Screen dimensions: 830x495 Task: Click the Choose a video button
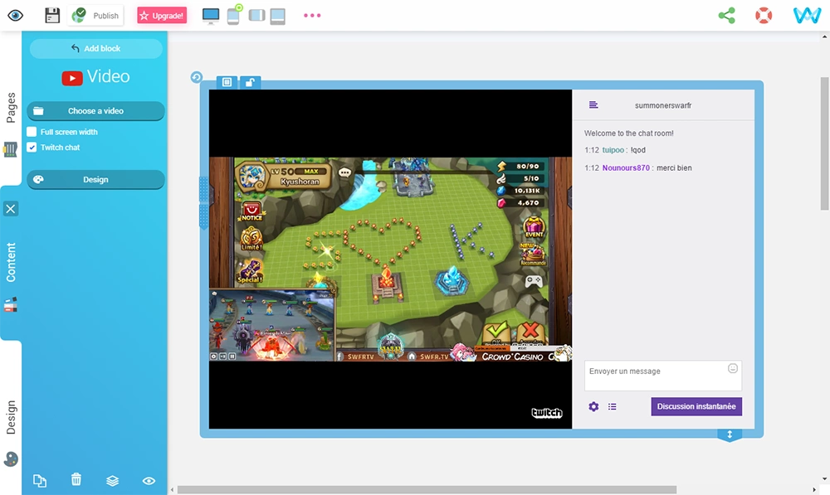[x=95, y=111]
